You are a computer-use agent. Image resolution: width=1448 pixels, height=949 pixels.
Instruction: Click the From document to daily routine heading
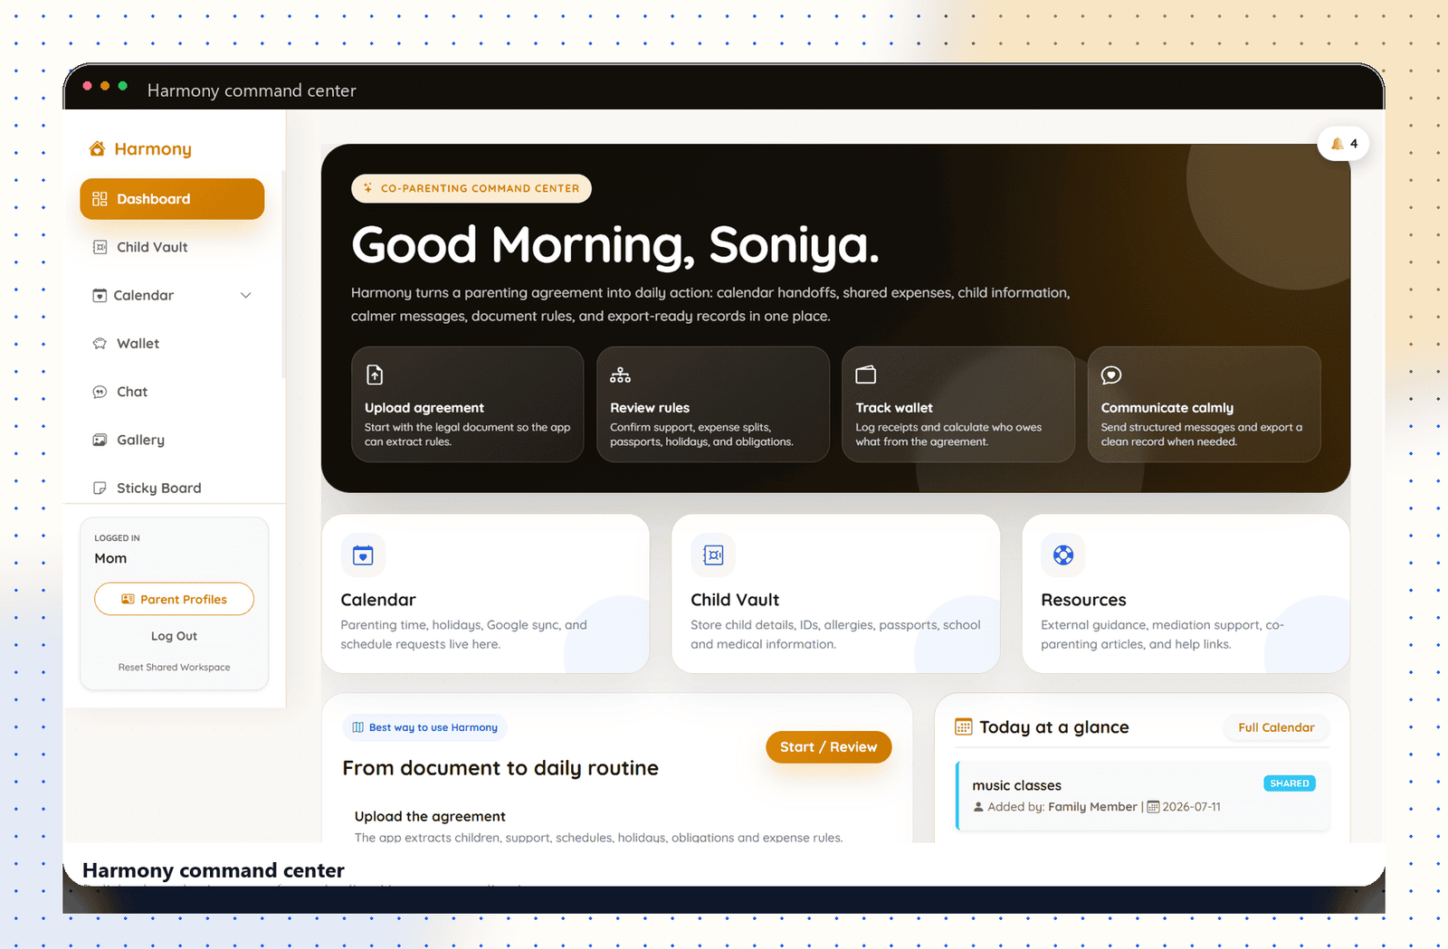coord(500,769)
